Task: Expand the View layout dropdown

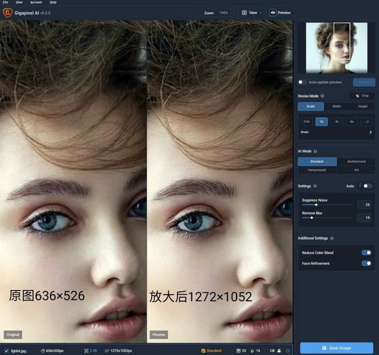Action: [x=252, y=12]
